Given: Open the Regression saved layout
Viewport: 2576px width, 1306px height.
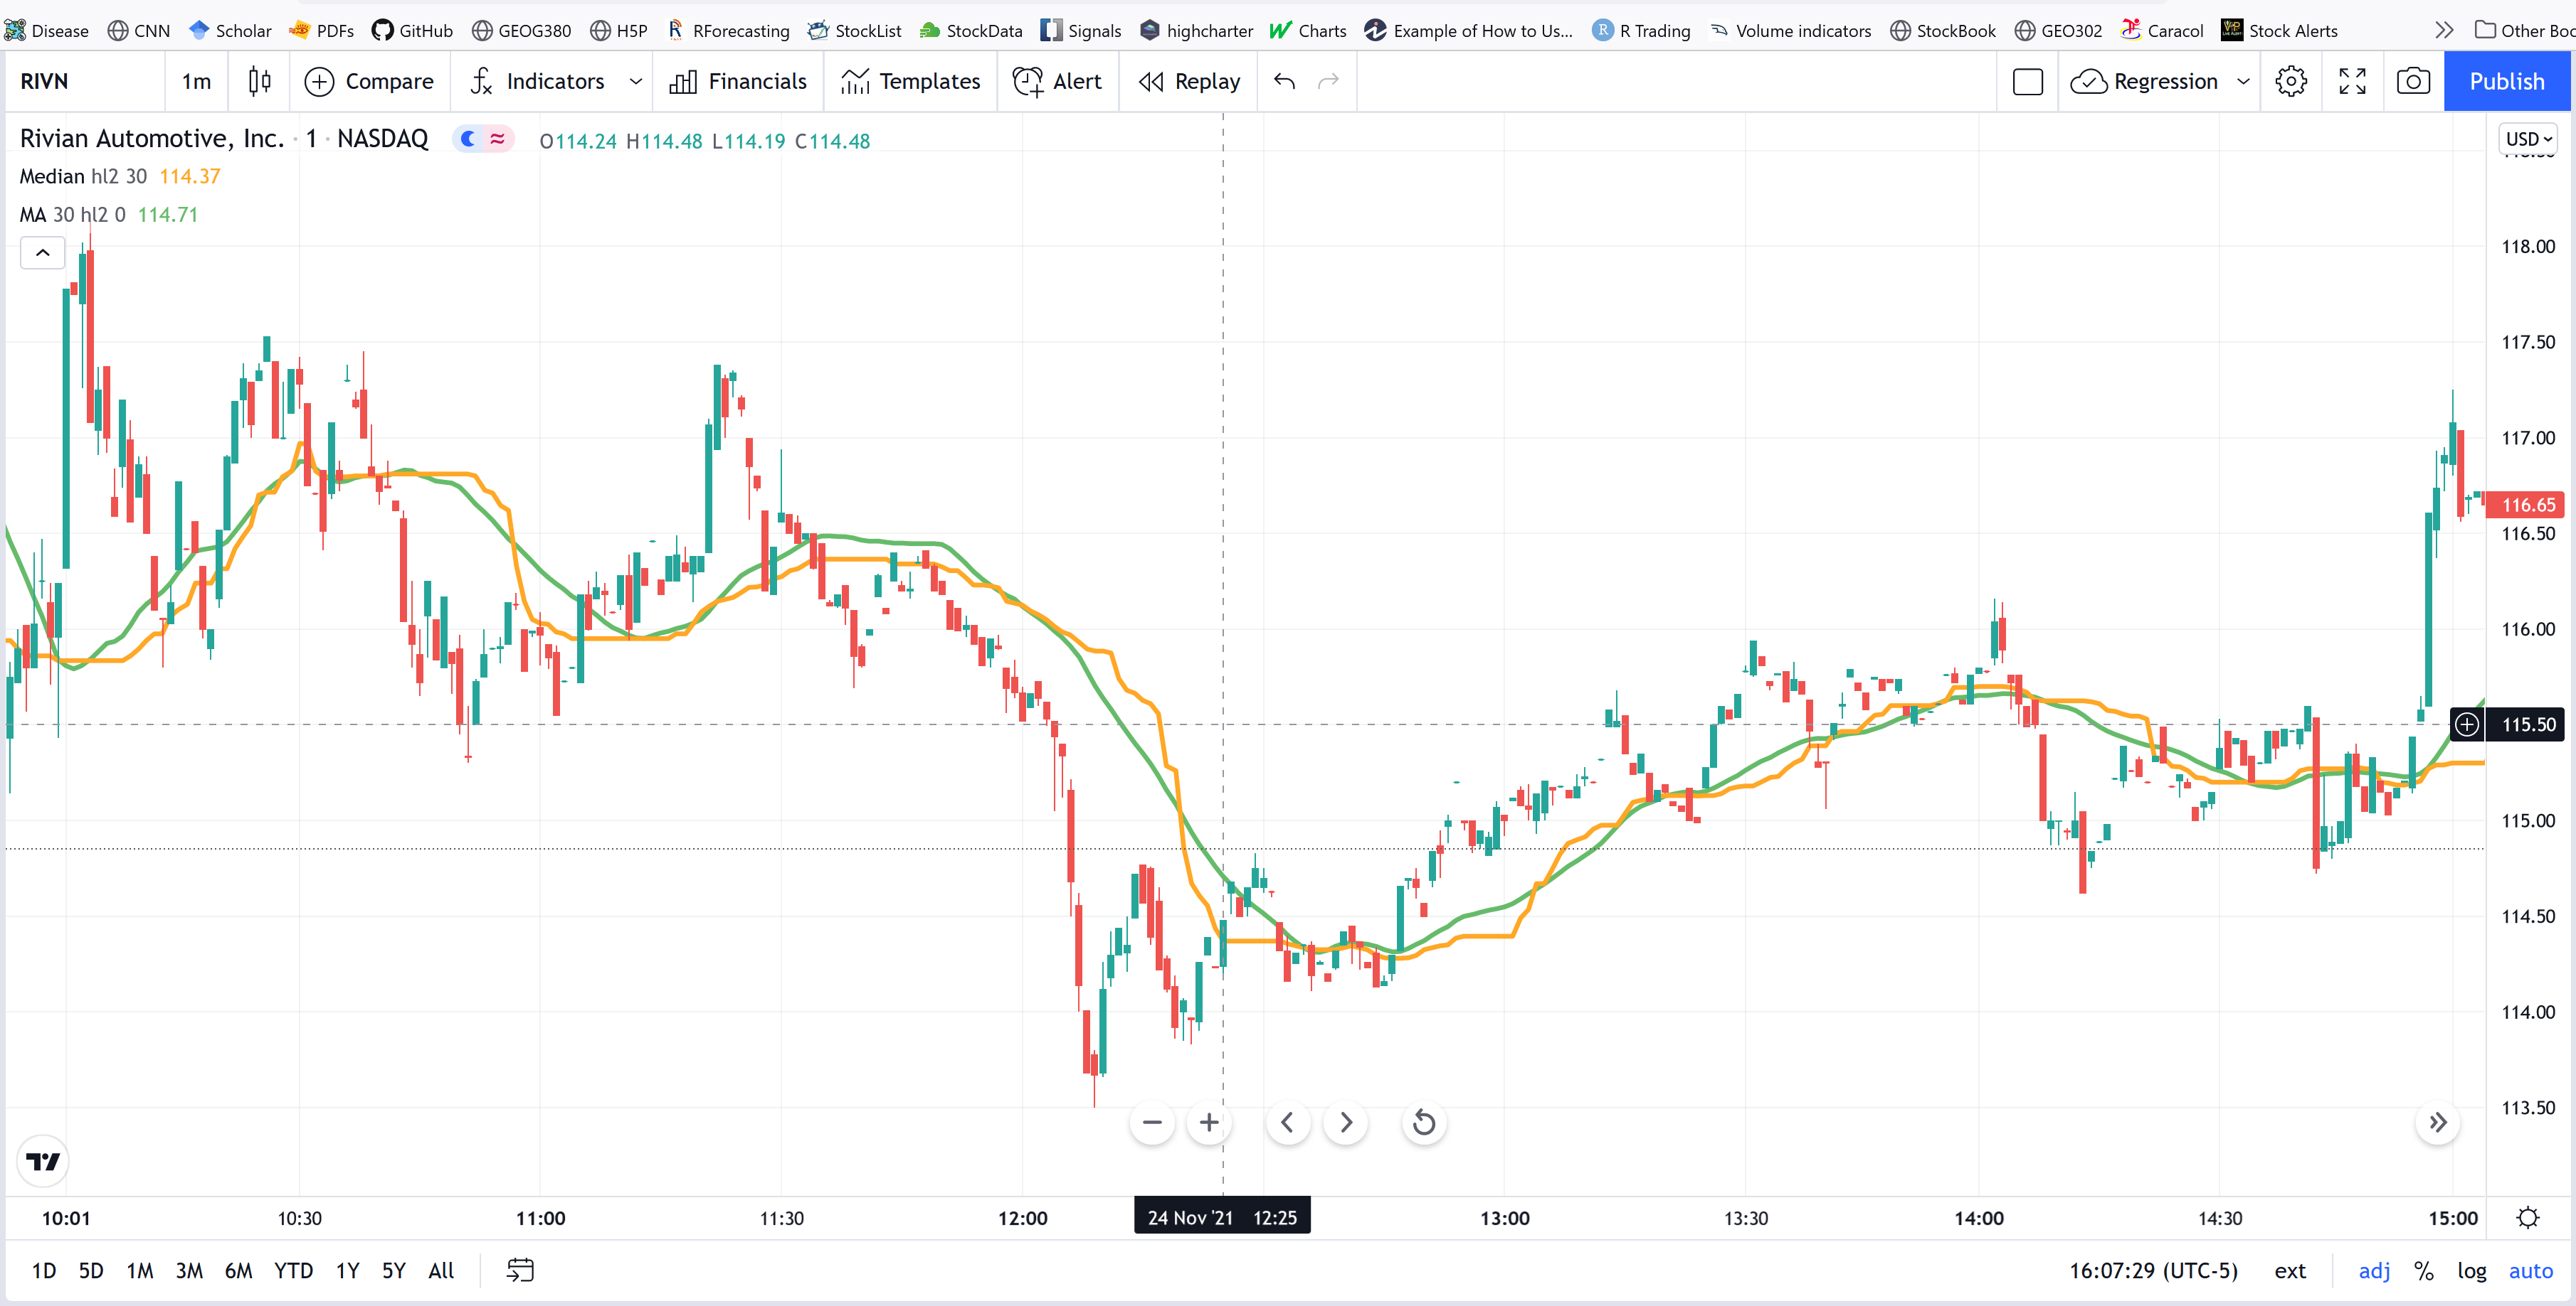Looking at the screenshot, I should (2144, 81).
